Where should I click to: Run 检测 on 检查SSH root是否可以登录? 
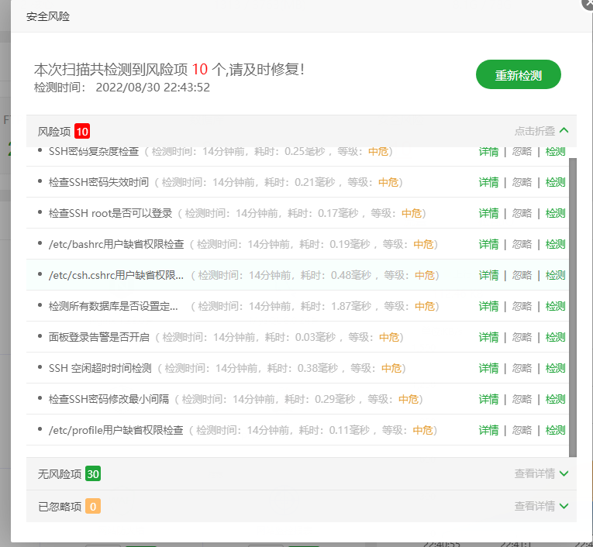tap(555, 213)
